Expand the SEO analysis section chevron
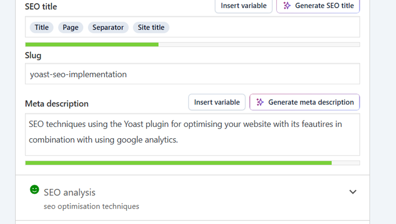 click(x=353, y=192)
